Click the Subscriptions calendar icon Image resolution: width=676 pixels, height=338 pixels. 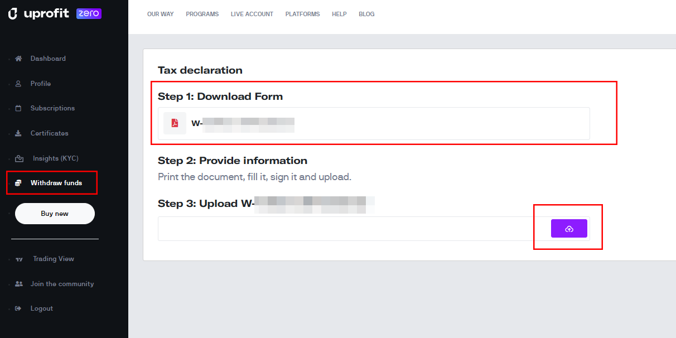[x=18, y=108]
